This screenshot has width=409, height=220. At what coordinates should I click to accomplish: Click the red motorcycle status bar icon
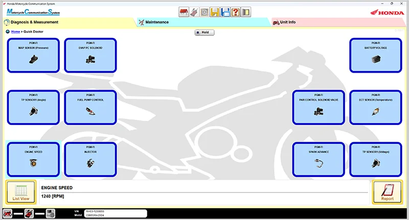click(8, 214)
